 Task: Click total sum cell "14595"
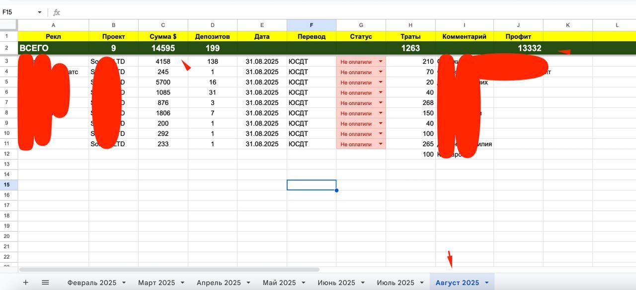(x=163, y=48)
